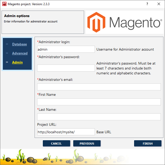Focus the Project URL field
This screenshot has height=165, width=165.
coord(66,132)
